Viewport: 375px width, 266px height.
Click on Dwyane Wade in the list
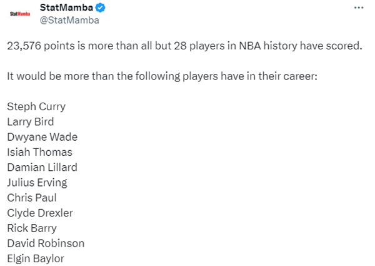click(42, 137)
